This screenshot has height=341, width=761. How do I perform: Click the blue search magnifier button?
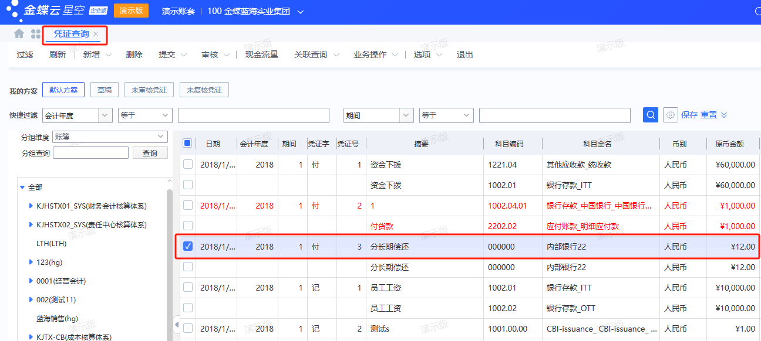(650, 115)
